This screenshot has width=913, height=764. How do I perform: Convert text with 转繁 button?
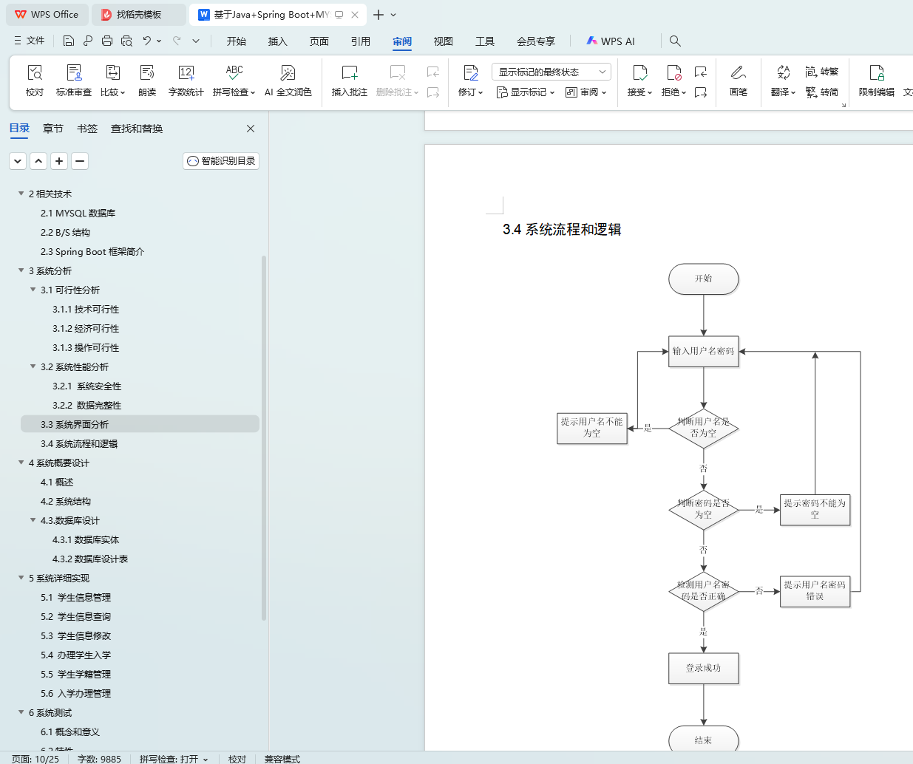coord(822,72)
